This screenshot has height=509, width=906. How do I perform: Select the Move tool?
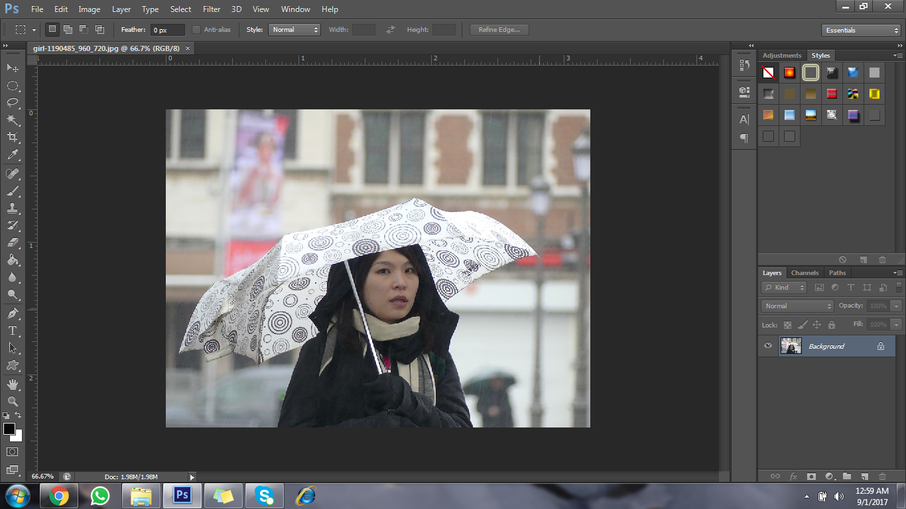(13, 68)
